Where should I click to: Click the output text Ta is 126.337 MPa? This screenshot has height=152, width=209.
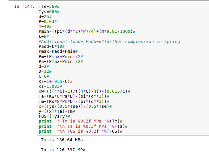tap(63, 150)
